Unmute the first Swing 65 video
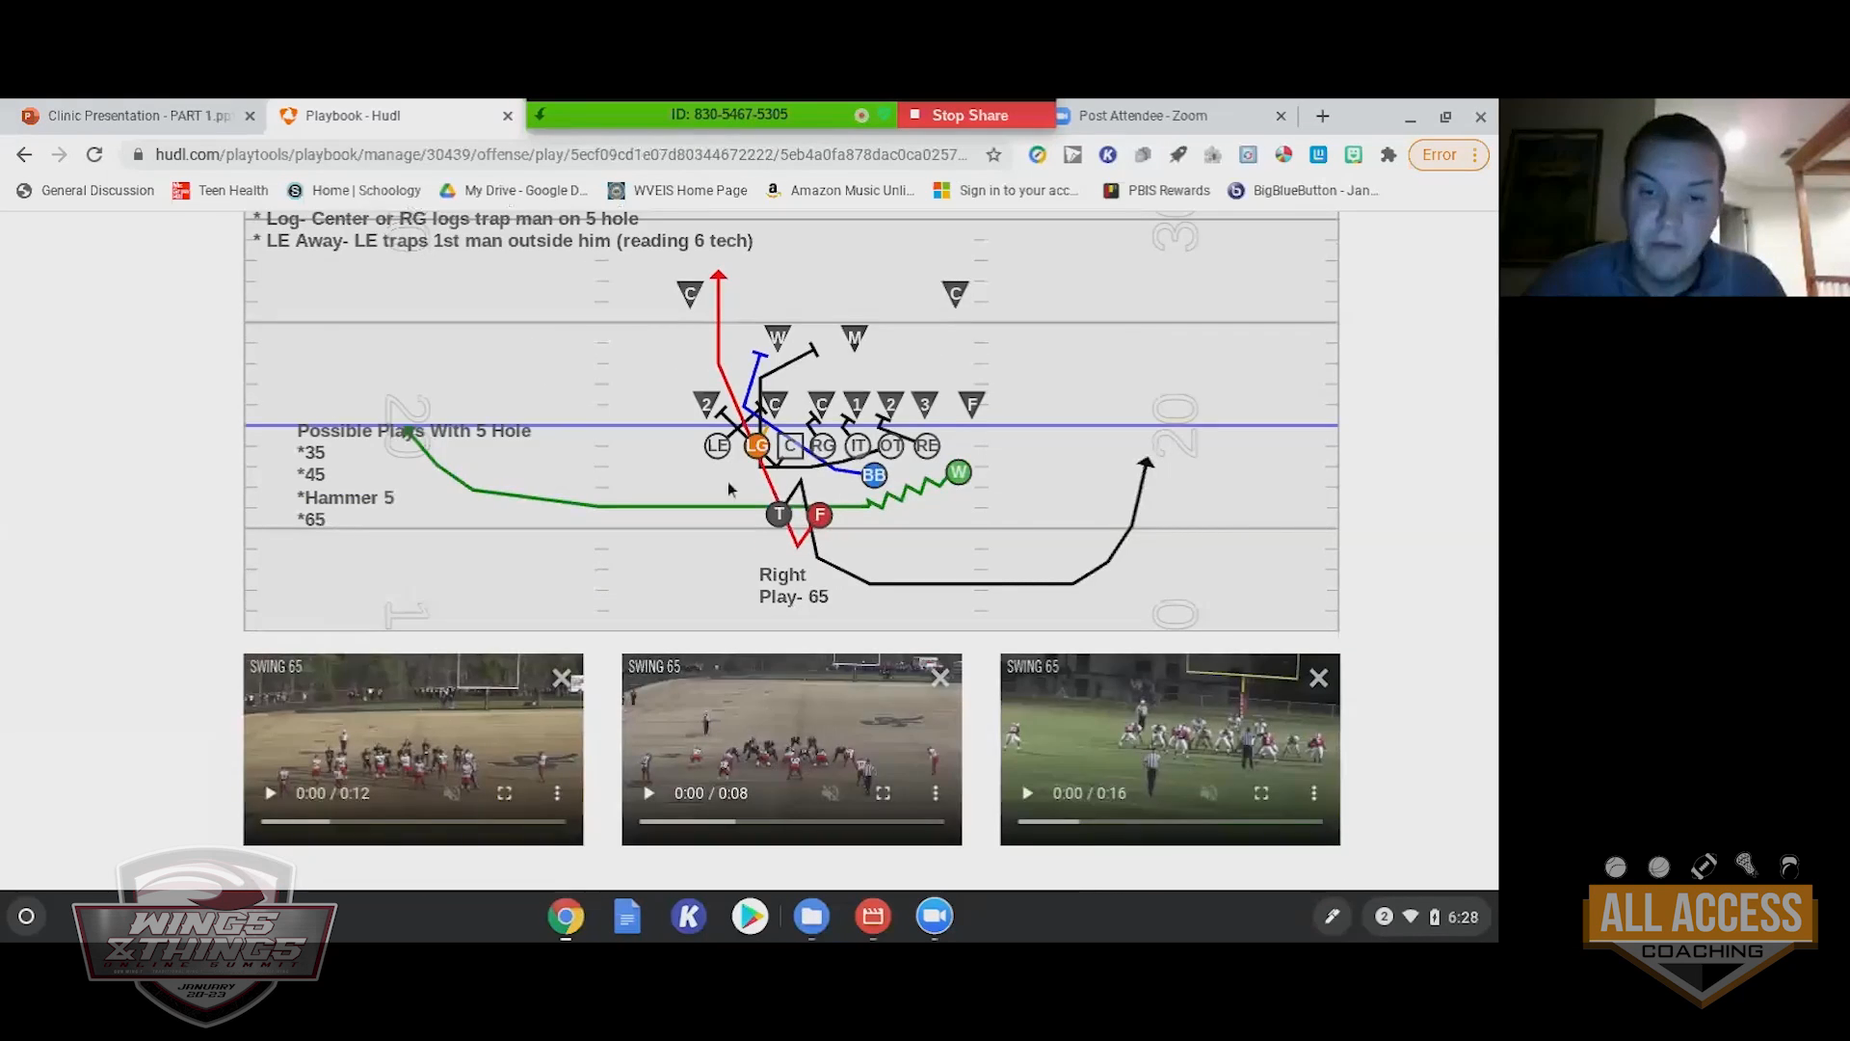The image size is (1850, 1041). tap(452, 793)
